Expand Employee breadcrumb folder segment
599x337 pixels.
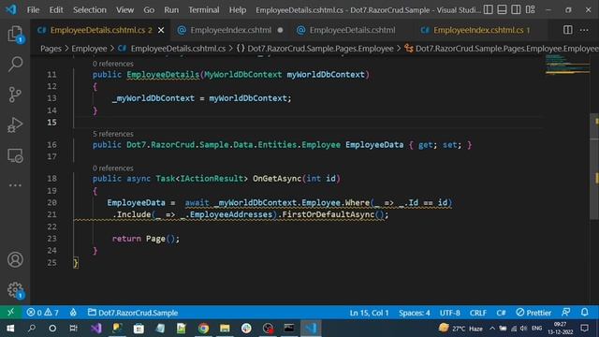89,49
